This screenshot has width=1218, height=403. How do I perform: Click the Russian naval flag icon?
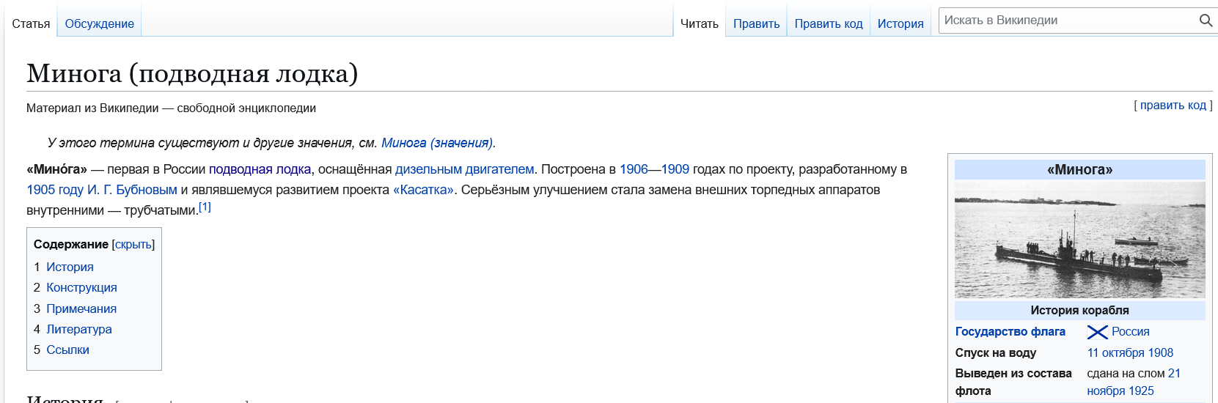click(1097, 332)
